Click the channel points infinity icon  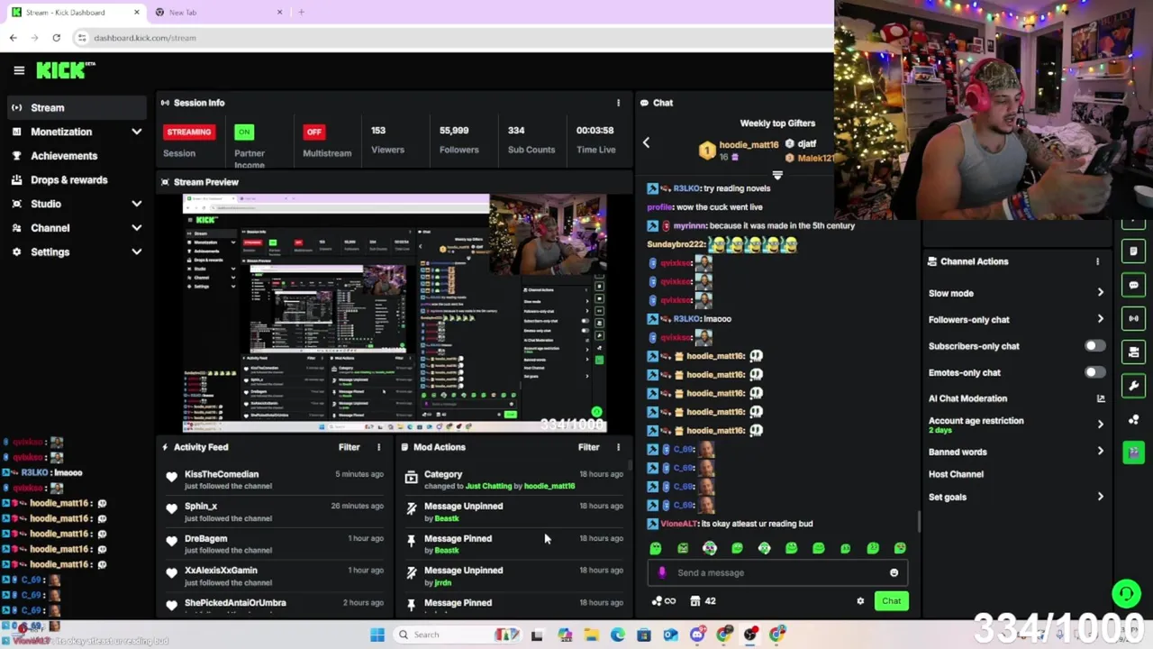[664, 601]
